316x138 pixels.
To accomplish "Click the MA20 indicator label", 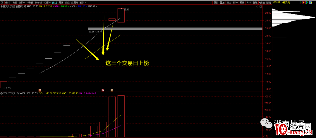I will [57, 6].
